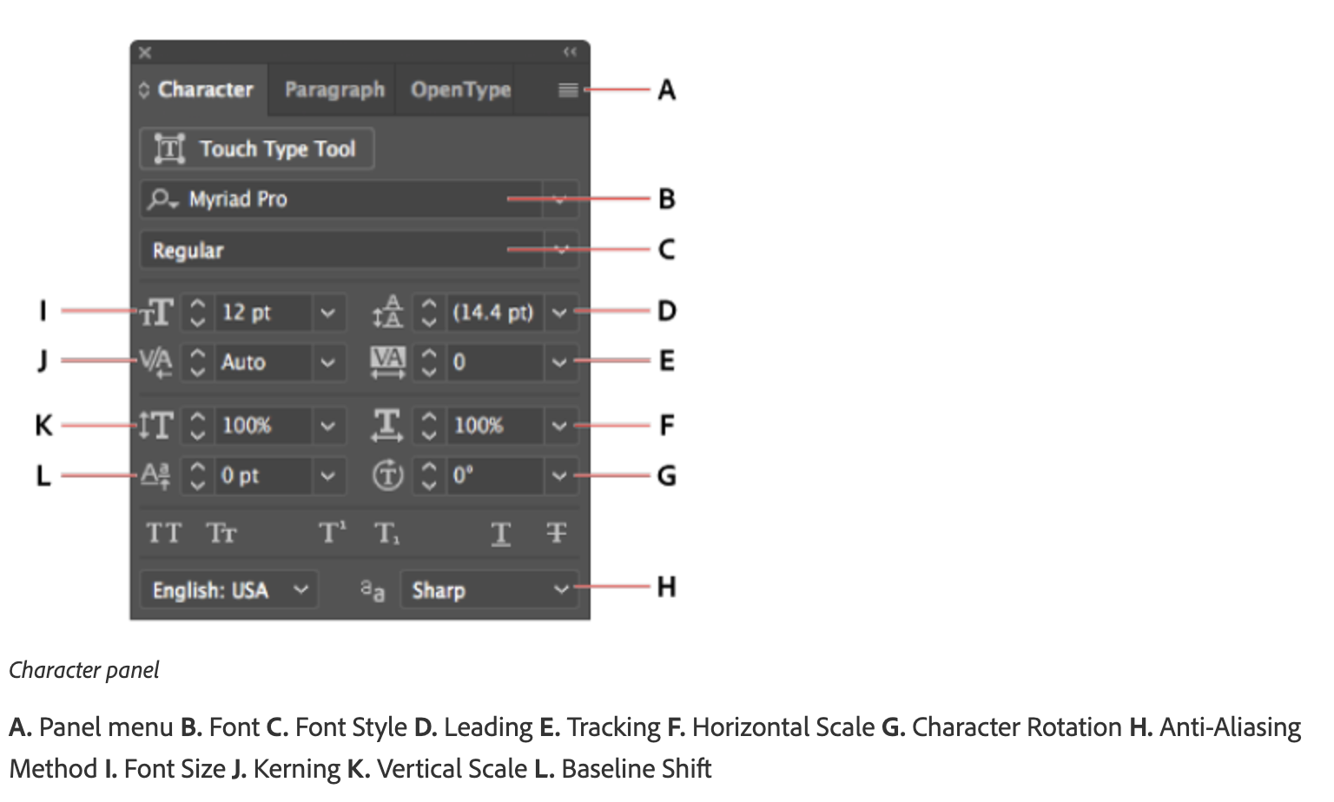Select the Font Size icon

click(x=156, y=312)
